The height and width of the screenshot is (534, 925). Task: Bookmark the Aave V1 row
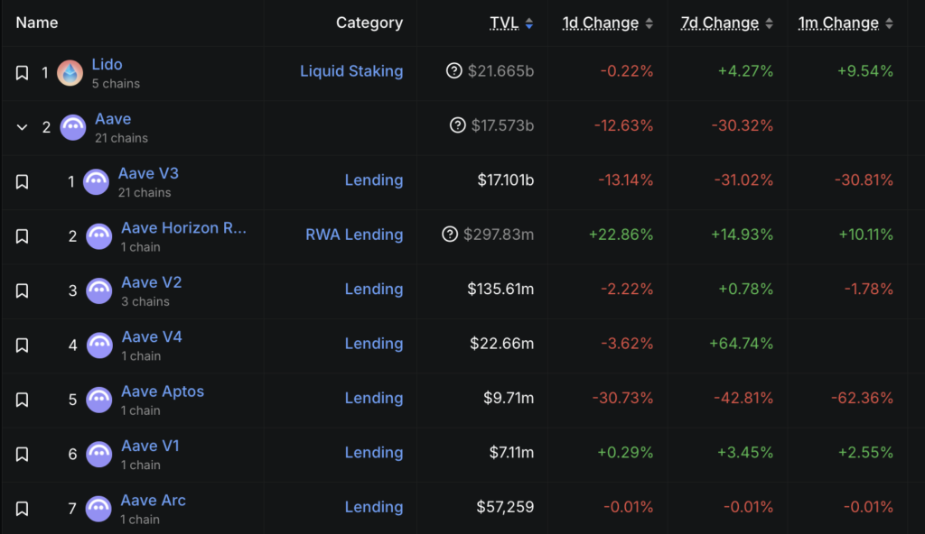[x=23, y=455]
